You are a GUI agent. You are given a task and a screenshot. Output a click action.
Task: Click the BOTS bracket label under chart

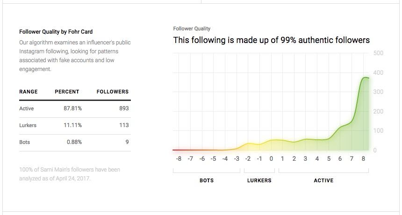[207, 180]
